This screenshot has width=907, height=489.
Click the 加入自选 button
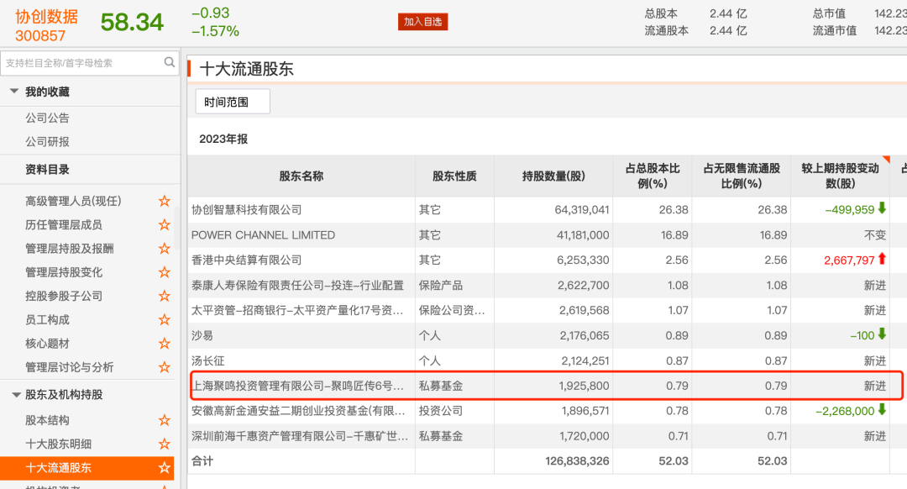[x=422, y=21]
